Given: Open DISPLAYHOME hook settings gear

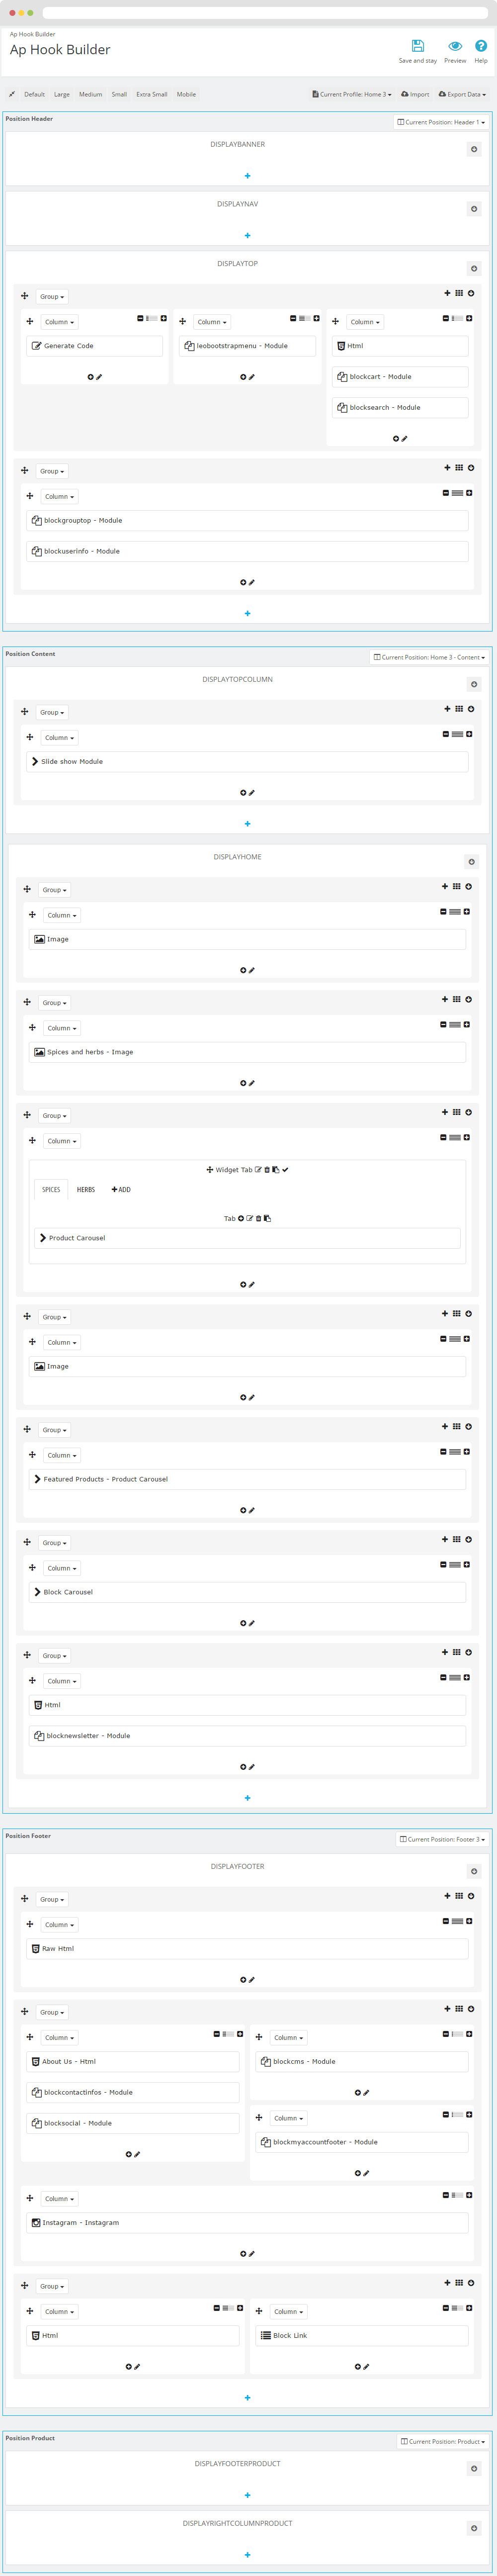Looking at the screenshot, I should 471,862.
